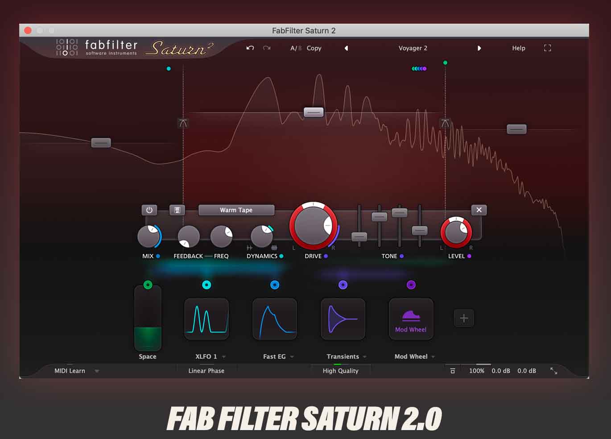Select the Mod Wheel MIDI source
611x439 pixels.
(x=411, y=319)
